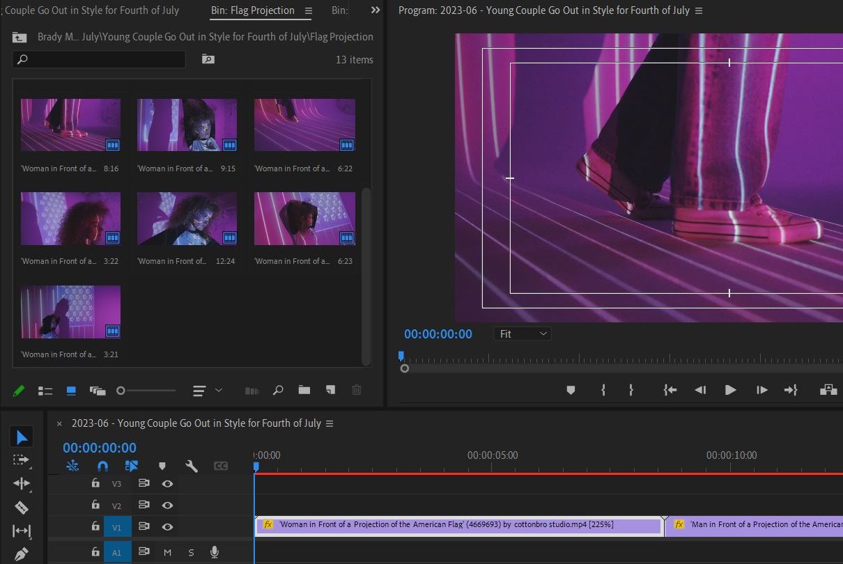Open timeline sequence panel menu
This screenshot has height=564, width=843.
pyautogui.click(x=330, y=423)
